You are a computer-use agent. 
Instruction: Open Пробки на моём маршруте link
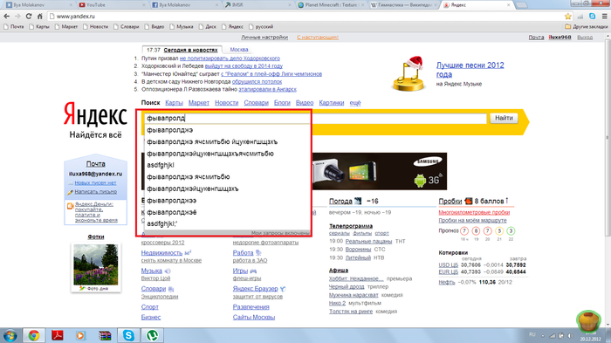[472, 220]
